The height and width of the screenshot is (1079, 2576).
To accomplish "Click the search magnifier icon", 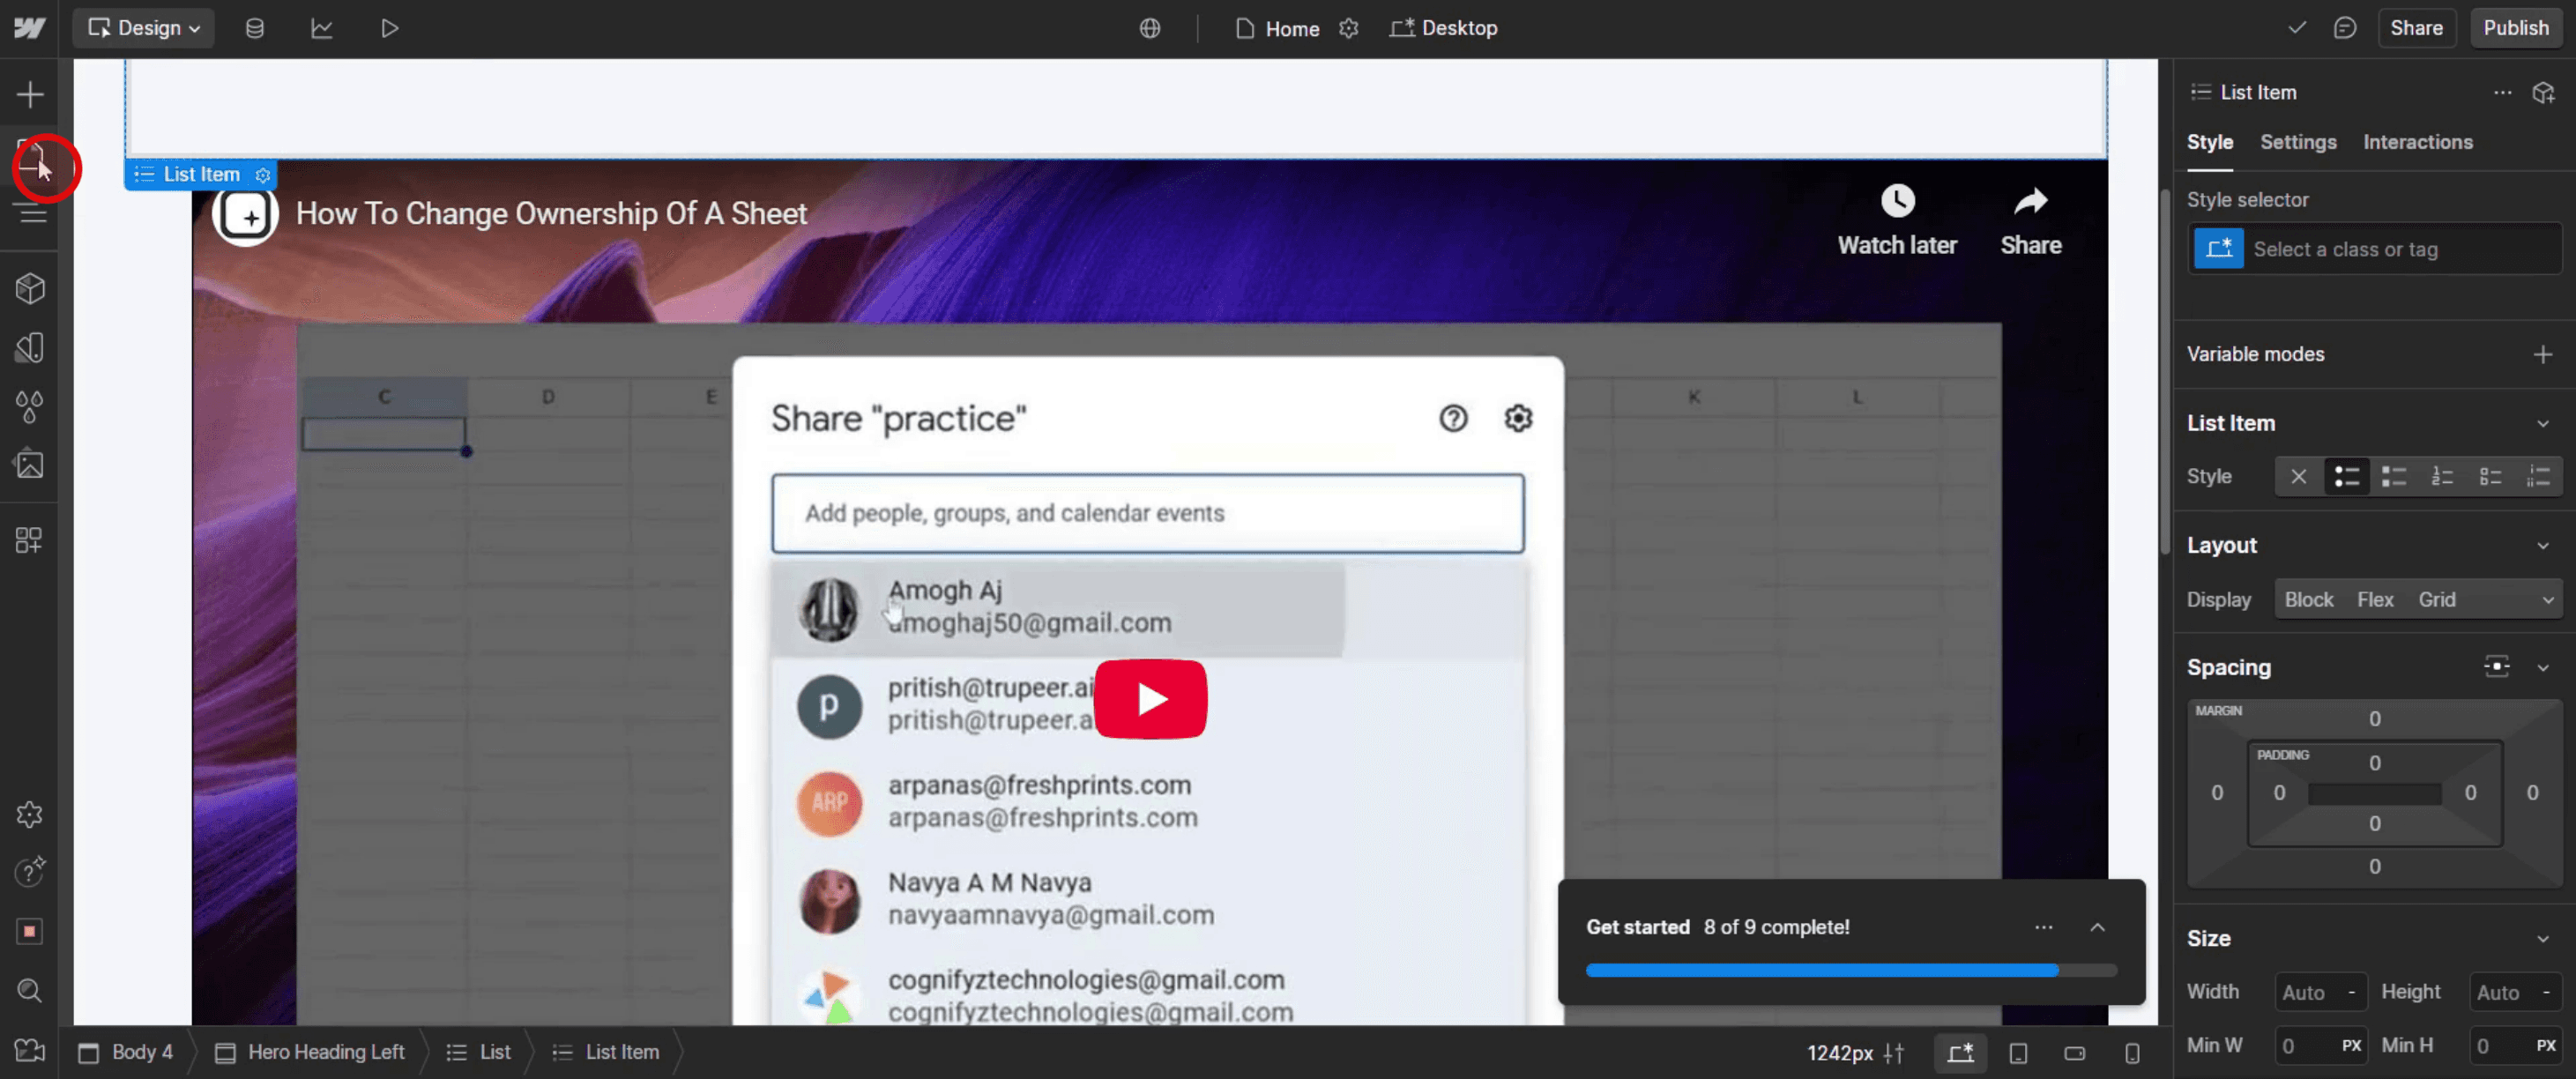I will pyautogui.click(x=30, y=990).
